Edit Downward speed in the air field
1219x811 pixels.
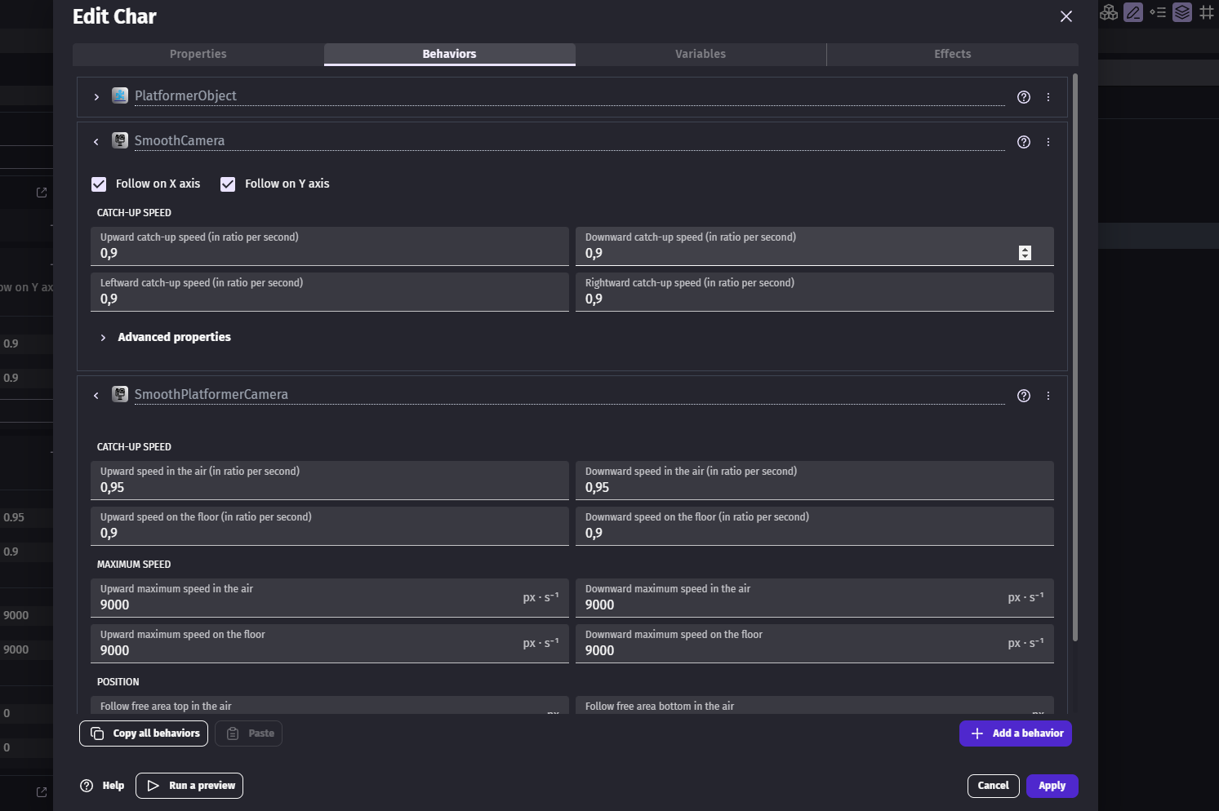[815, 481]
